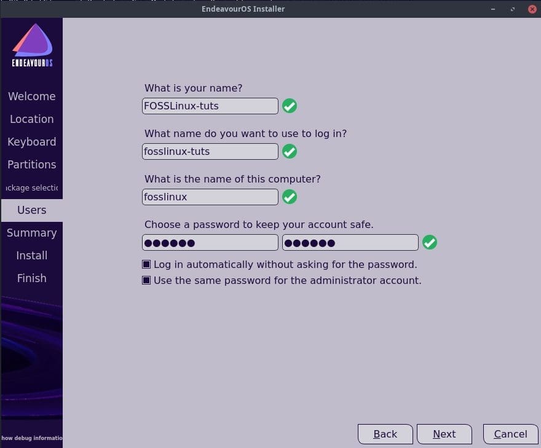Select the Finish step
This screenshot has width=541, height=448.
click(x=32, y=278)
